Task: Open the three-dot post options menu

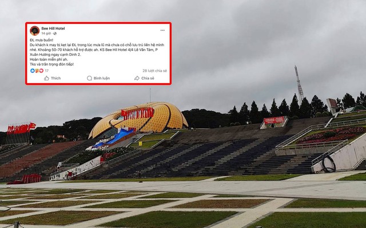Action: [x=162, y=30]
